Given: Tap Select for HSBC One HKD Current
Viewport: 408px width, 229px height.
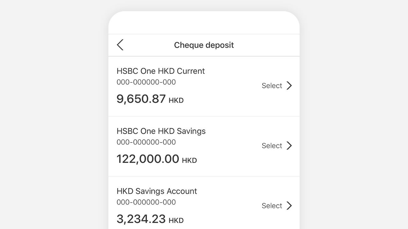Looking at the screenshot, I should point(272,86).
